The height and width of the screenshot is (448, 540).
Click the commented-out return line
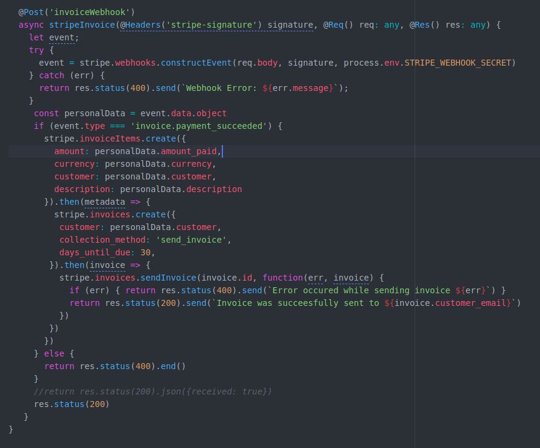(x=153, y=391)
